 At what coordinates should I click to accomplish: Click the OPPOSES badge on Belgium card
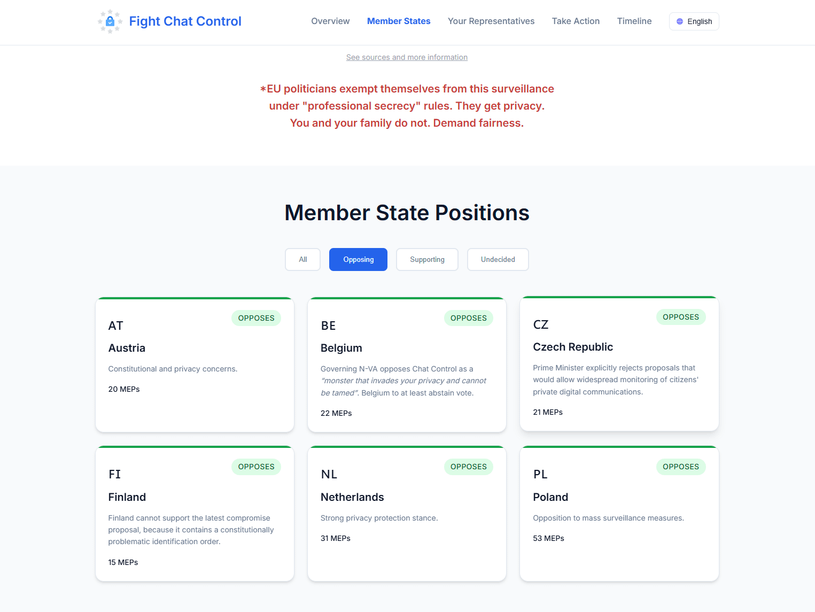[x=469, y=318]
